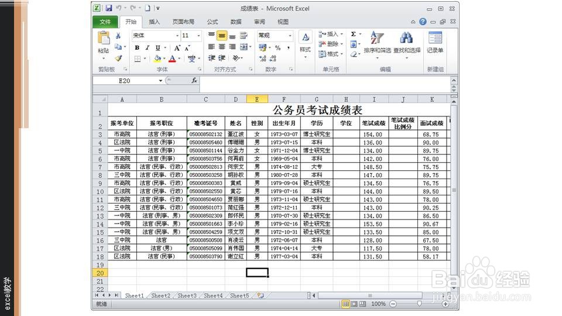Click the Orientation text angle icon

(x=235, y=58)
